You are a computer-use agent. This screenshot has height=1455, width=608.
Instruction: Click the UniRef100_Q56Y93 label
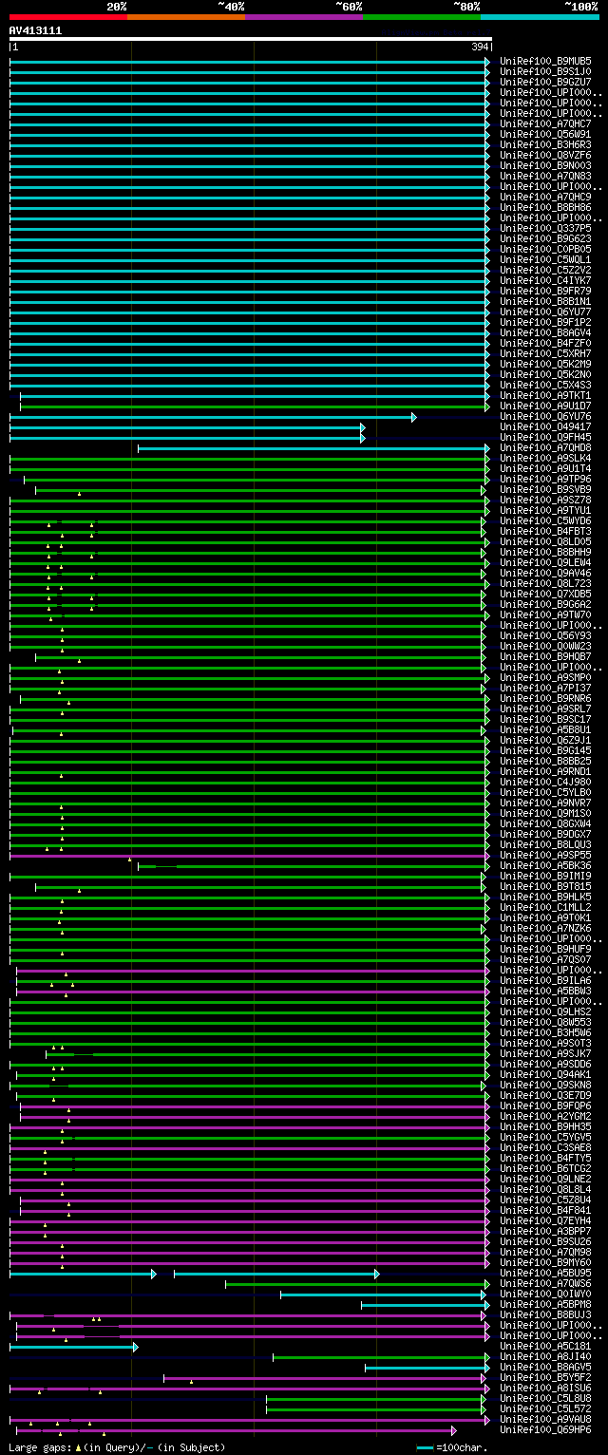pyautogui.click(x=545, y=635)
